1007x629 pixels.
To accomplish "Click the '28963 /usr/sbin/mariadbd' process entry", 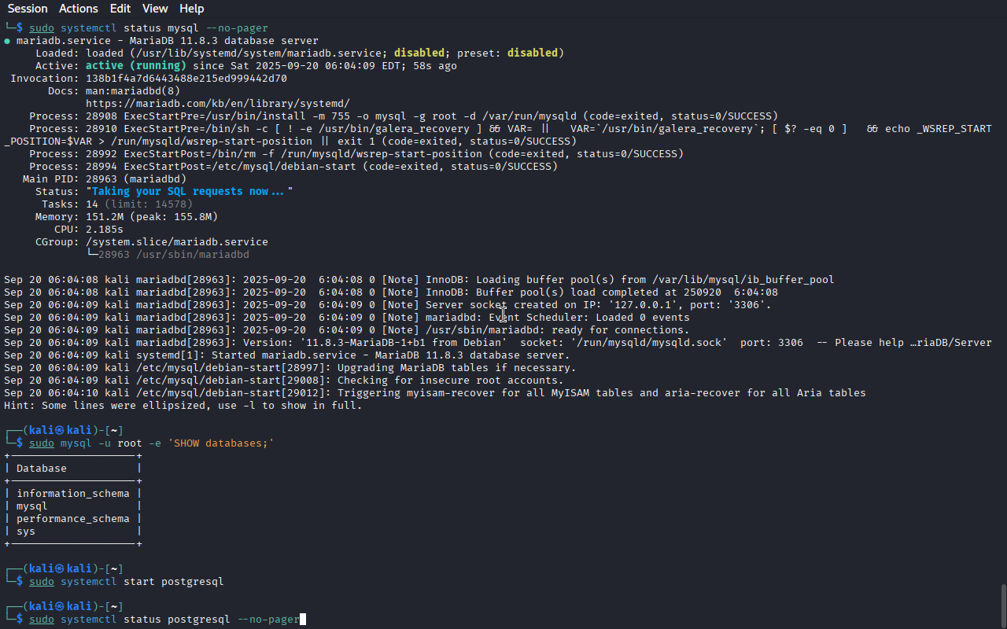I will (174, 255).
